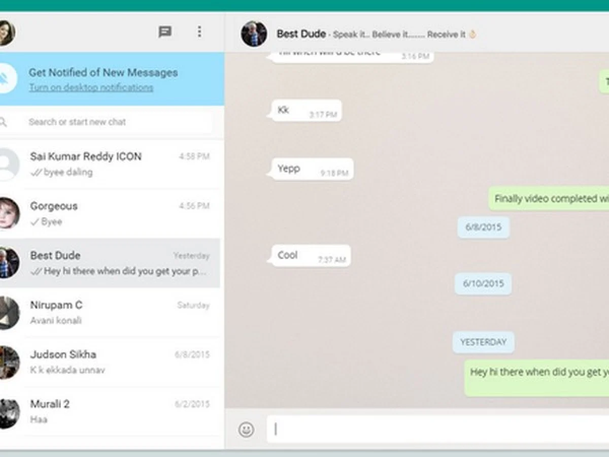Screen dimensions: 609x457
Task: Open the Murali 2 chat
Action: (110, 411)
